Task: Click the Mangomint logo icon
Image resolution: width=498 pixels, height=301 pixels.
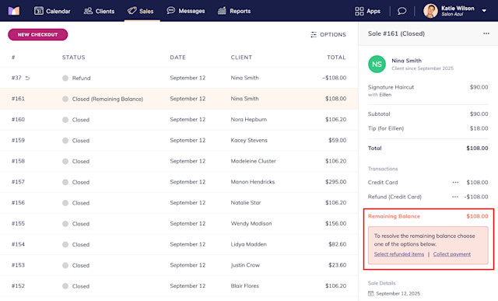Action: click(14, 11)
